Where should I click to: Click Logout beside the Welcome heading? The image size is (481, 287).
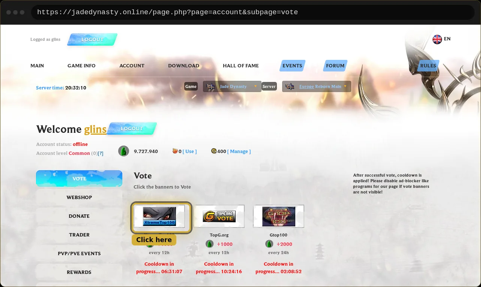(x=132, y=129)
